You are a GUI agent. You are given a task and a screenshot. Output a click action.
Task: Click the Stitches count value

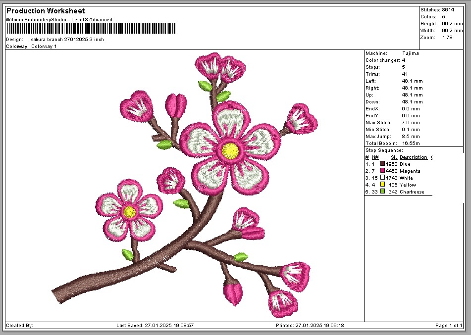(448, 10)
